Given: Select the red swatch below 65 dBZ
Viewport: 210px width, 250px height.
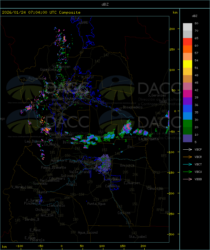Looking at the screenshot, I should point(187,42).
